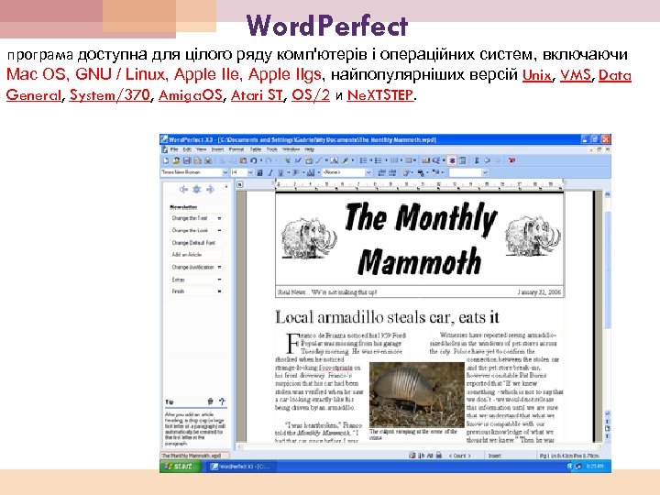Open the Tools menu

point(272,149)
